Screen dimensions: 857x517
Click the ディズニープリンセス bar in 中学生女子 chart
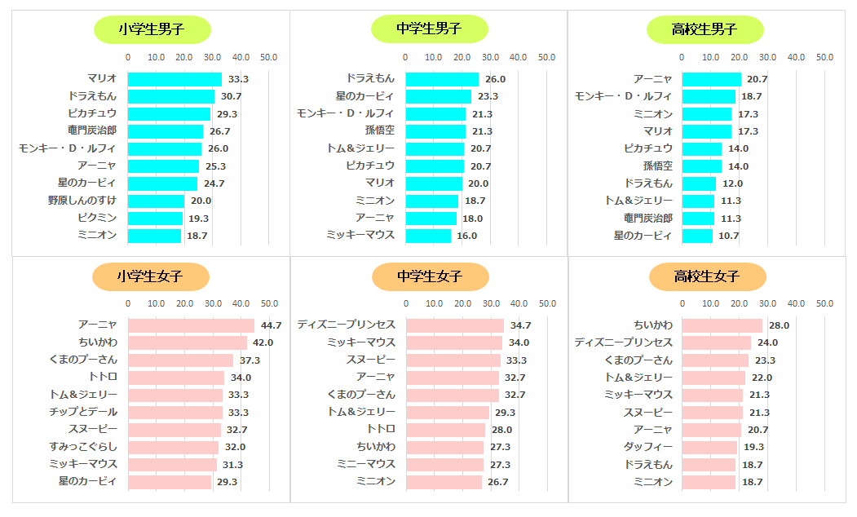[x=455, y=325]
